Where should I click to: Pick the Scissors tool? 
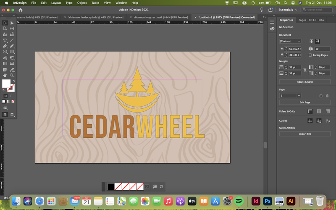pyautogui.click(x=5, y=58)
